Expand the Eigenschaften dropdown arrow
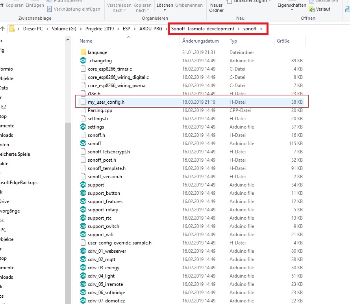350x304 pixels. pyautogui.click(x=291, y=10)
